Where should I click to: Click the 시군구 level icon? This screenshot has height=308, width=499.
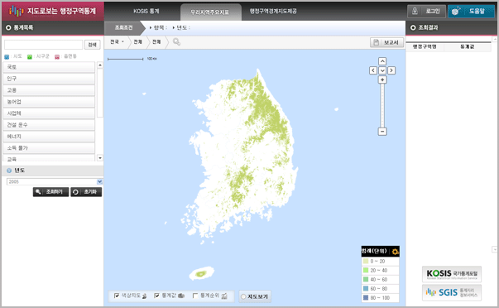[x=30, y=56]
